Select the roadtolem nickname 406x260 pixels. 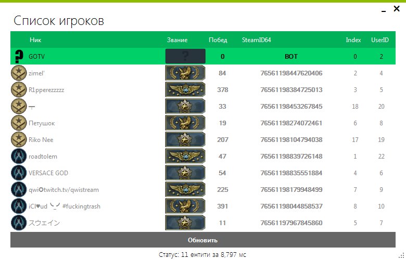43,157
